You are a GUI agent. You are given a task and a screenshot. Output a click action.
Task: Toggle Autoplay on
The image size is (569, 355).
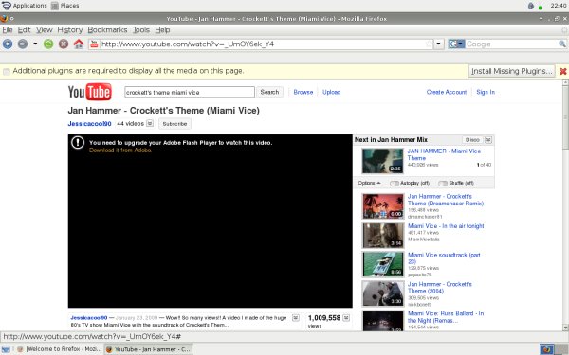(395, 184)
